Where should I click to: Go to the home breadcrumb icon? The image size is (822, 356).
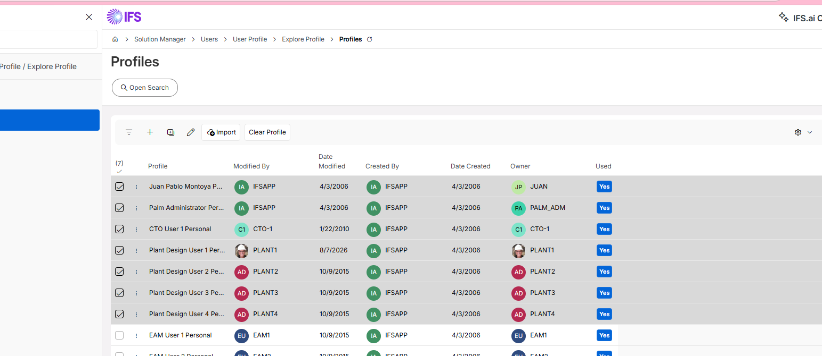(115, 39)
